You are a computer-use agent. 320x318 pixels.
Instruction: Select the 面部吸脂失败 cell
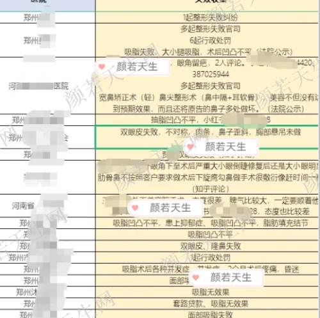tap(207, 314)
